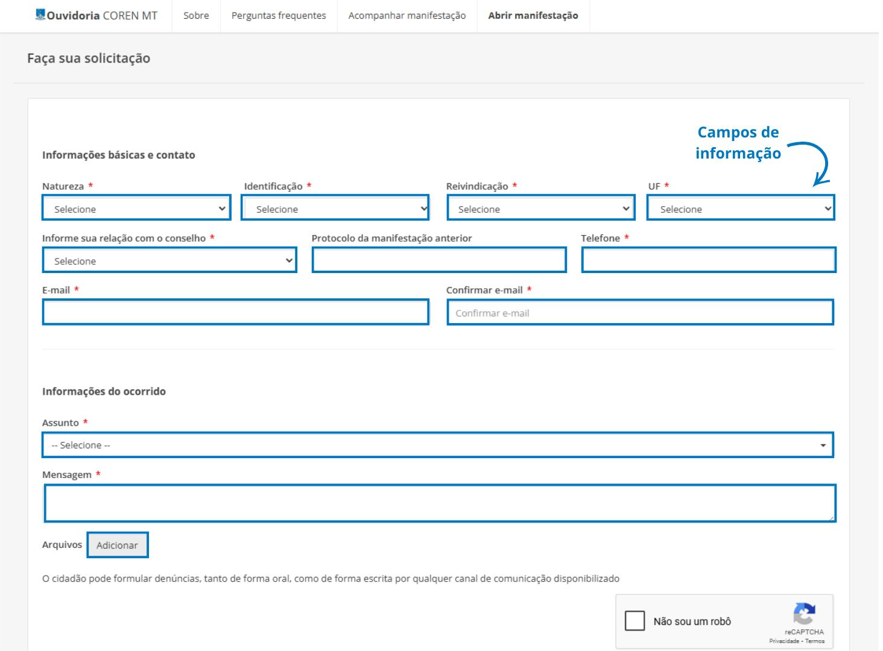Image resolution: width=883 pixels, height=651 pixels.
Task: Check the "Não sou um robô" checkbox
Action: pyautogui.click(x=635, y=621)
